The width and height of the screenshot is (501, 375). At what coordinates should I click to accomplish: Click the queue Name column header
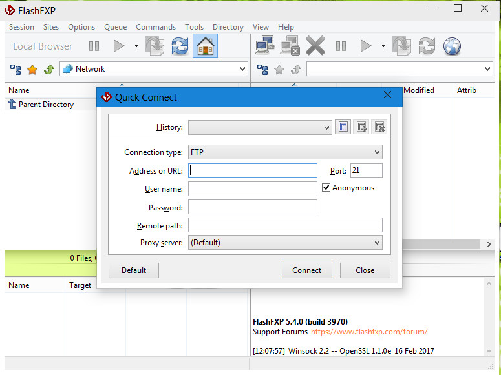tap(19, 285)
